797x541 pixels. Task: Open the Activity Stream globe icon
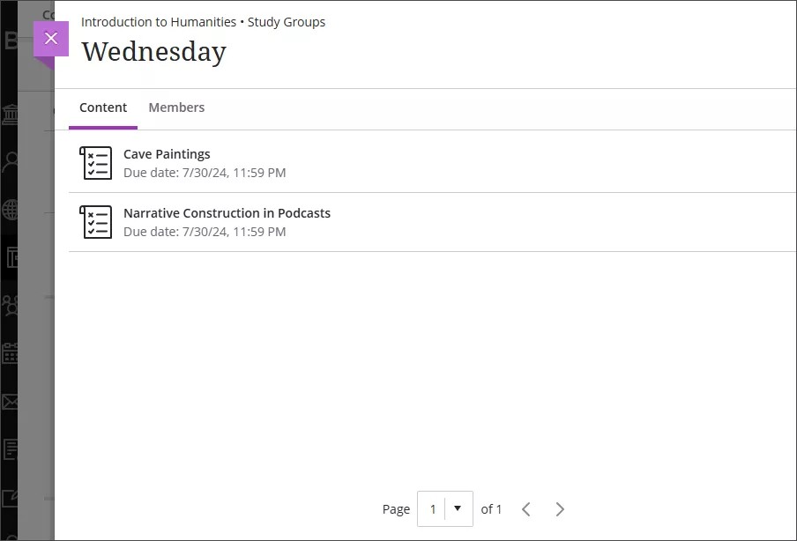(x=10, y=210)
